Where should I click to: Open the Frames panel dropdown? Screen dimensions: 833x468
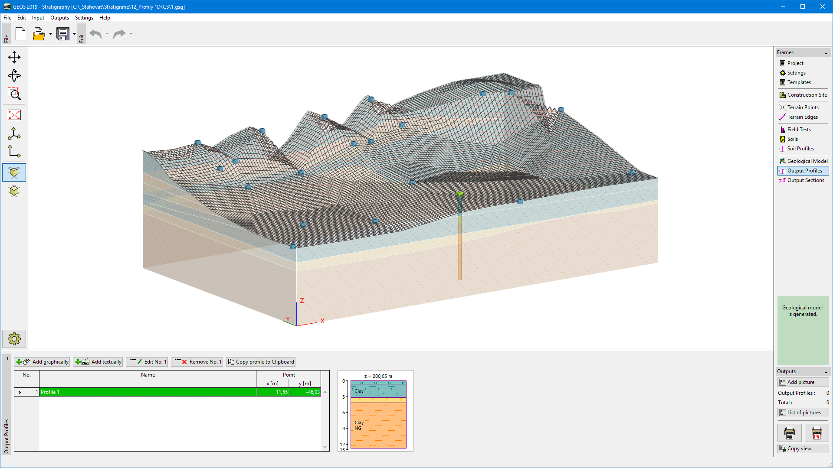(826, 52)
